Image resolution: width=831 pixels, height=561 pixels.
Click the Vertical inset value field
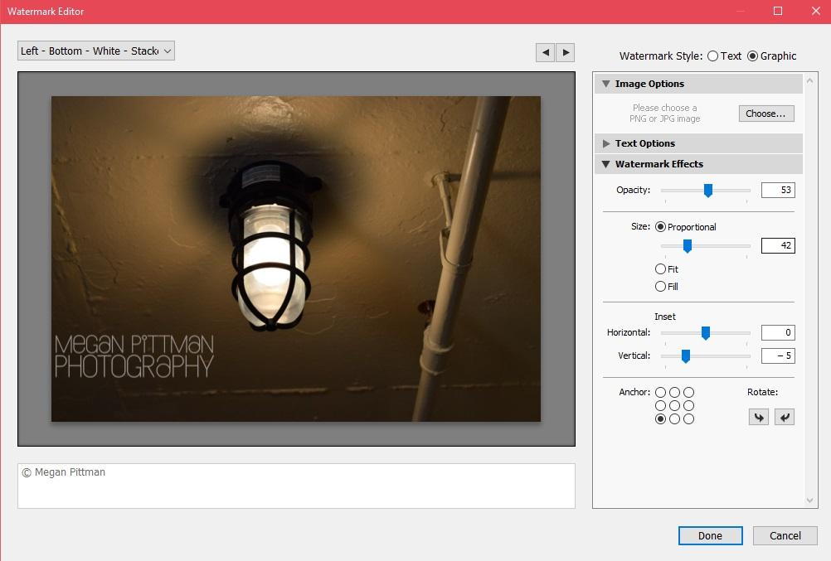click(778, 356)
